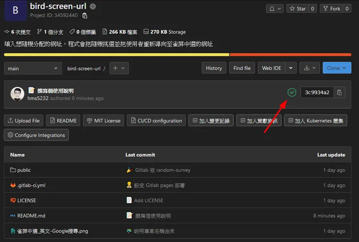
Task: Open the README.md file
Action: 31,216
